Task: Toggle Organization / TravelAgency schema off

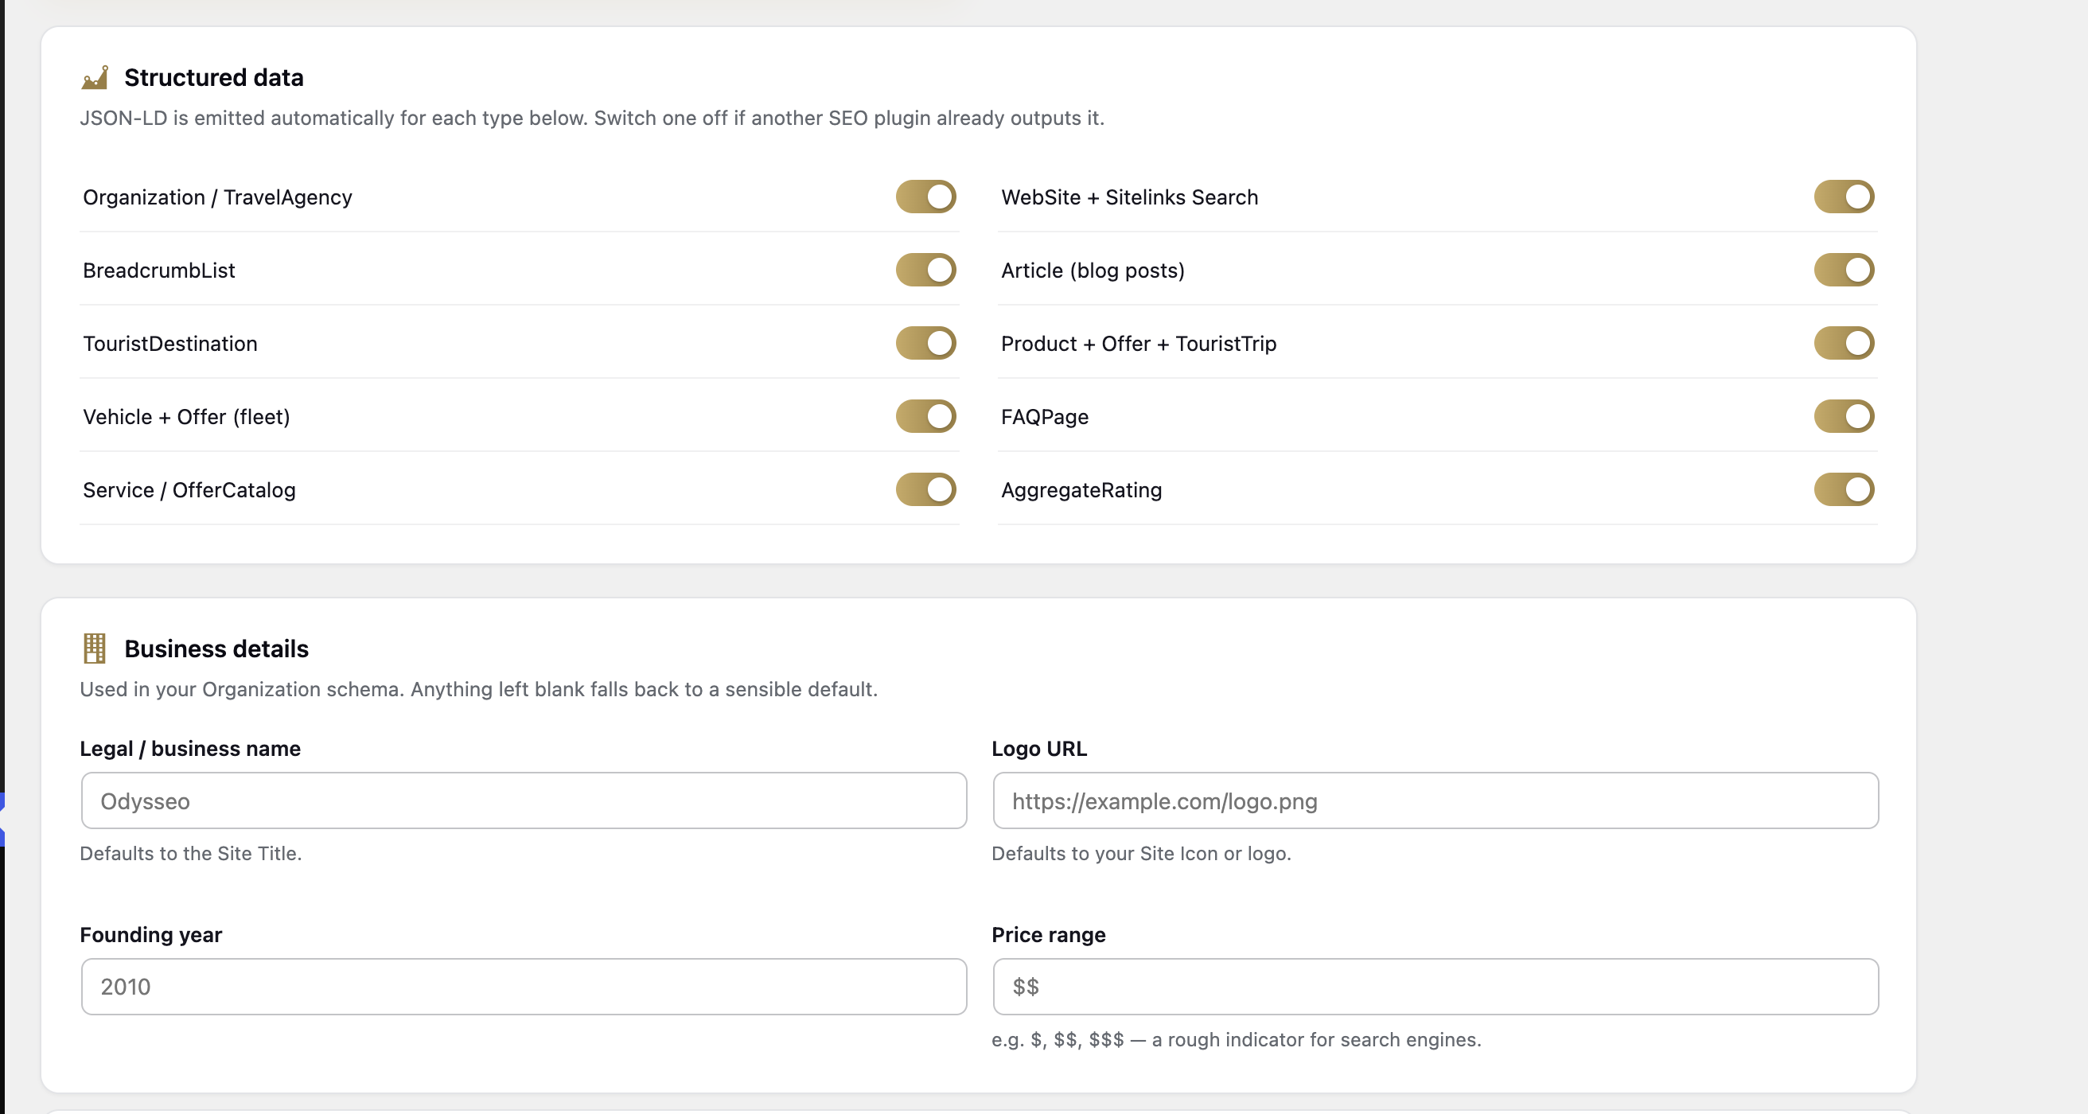Action: tap(925, 197)
